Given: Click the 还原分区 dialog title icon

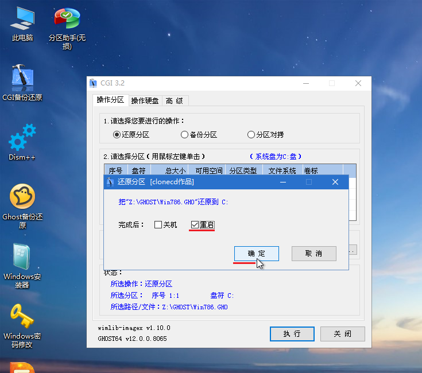Looking at the screenshot, I should point(110,182).
